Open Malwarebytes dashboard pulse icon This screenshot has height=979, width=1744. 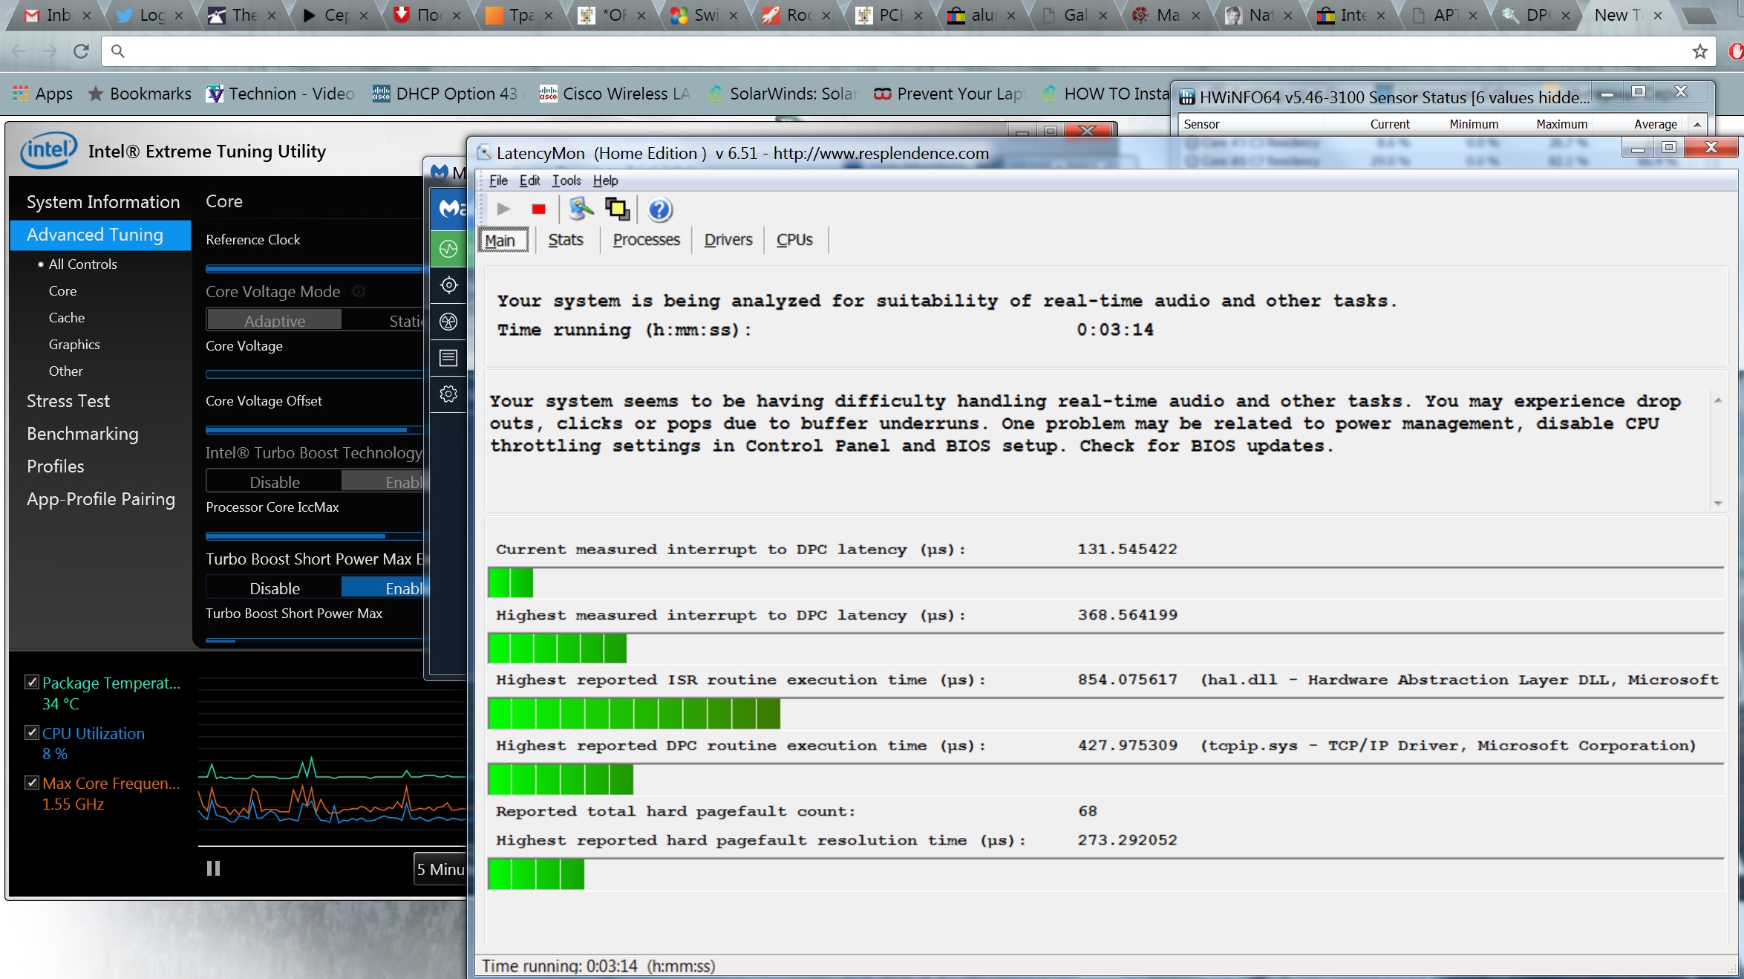(x=448, y=249)
